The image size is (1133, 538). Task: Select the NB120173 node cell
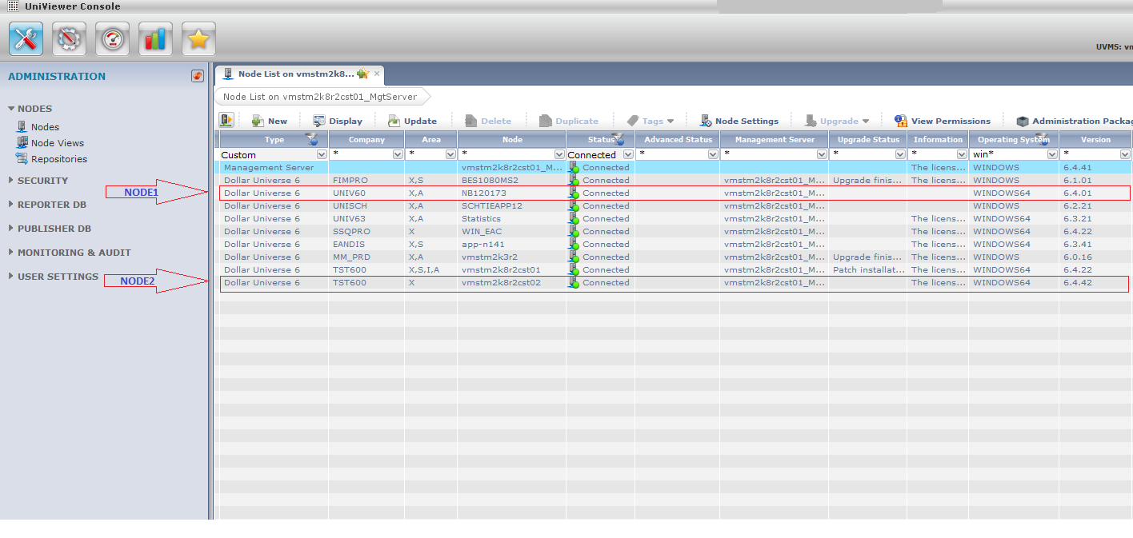[x=512, y=193]
